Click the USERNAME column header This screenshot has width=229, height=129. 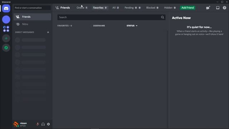[x=99, y=26]
